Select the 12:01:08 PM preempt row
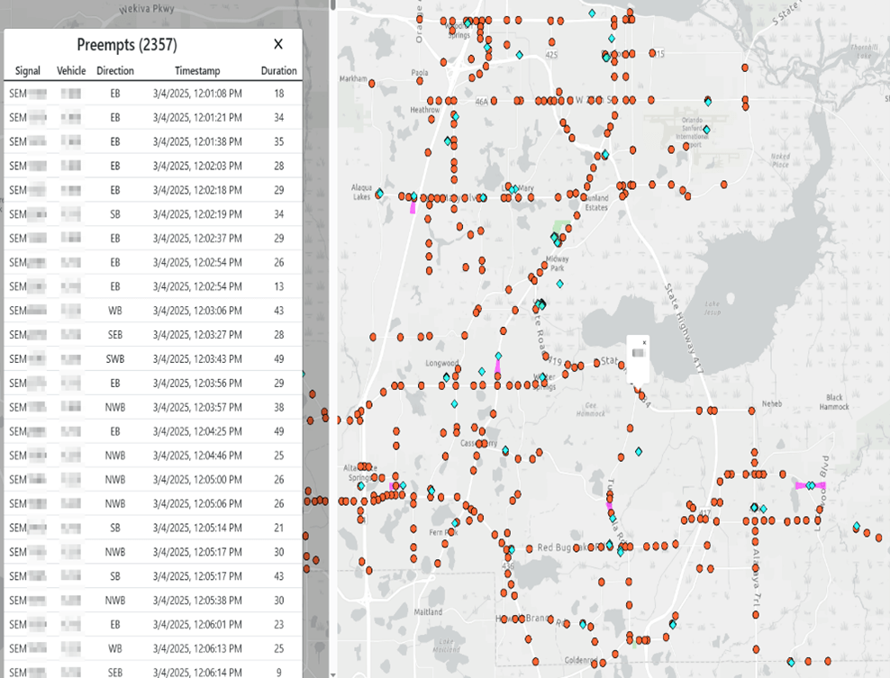This screenshot has height=678, width=890. [153, 94]
